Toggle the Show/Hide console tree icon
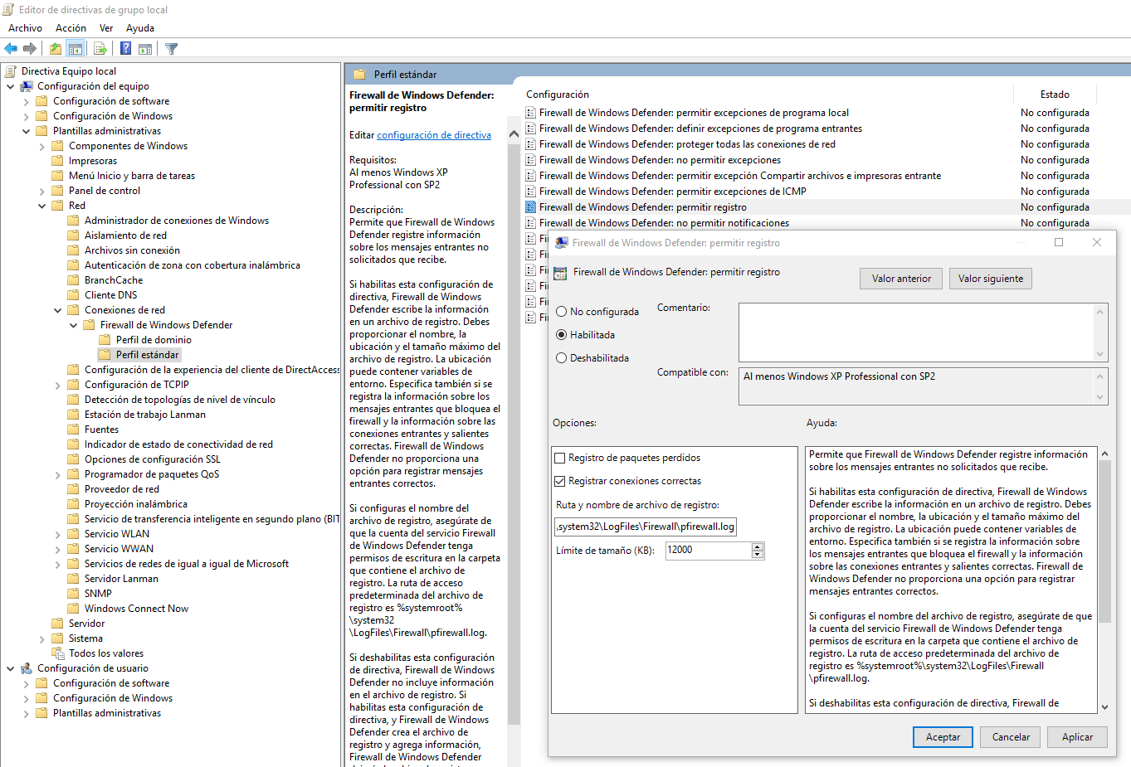 click(x=76, y=48)
